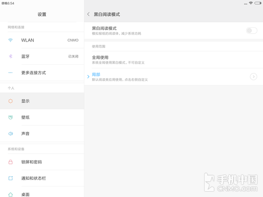Viewport: 263px width, 197px height.
Task: Click the wifi status icon in status bar
Action: coord(251,3)
